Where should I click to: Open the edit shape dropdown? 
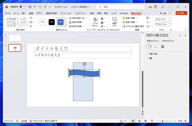coord(32,18)
